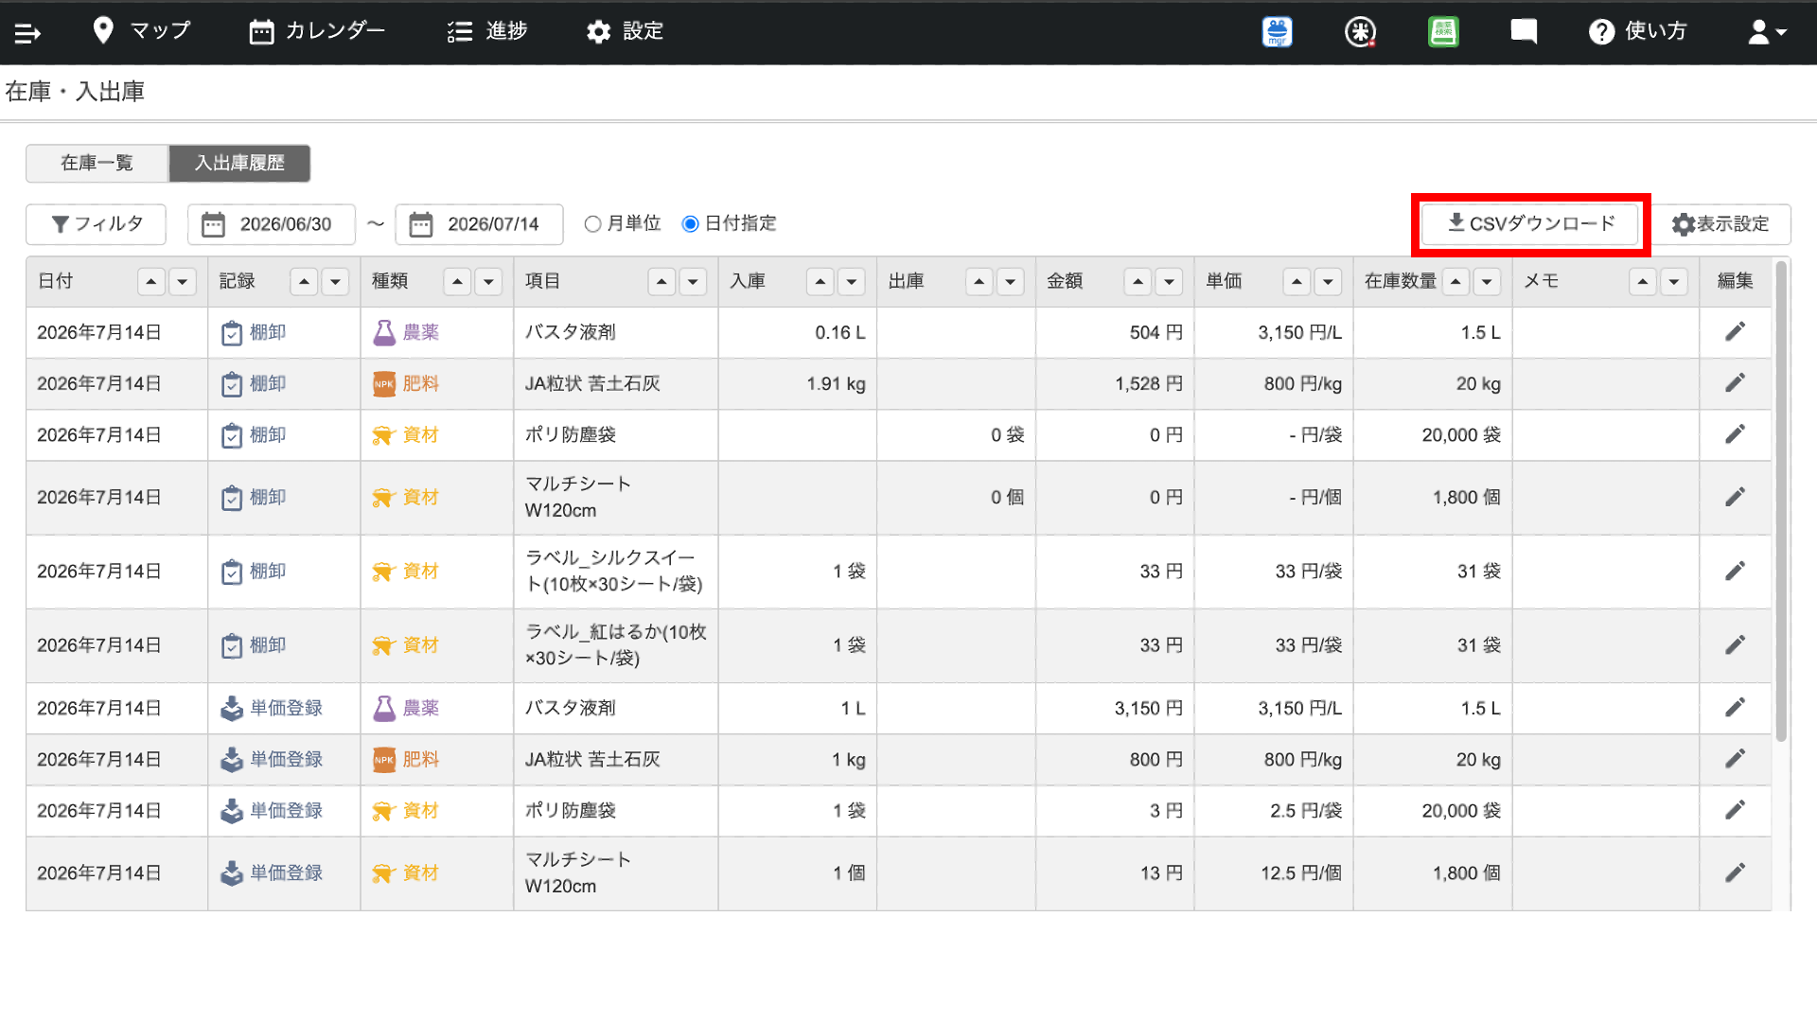Open the start date picker 2026/06/30
This screenshot has height=1022, width=1817.
[x=272, y=224]
